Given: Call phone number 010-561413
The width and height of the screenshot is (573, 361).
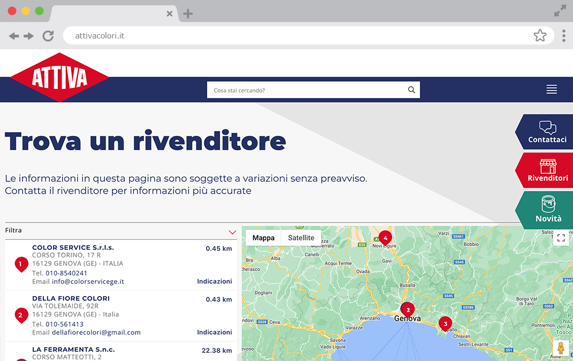Looking at the screenshot, I should click(64, 324).
